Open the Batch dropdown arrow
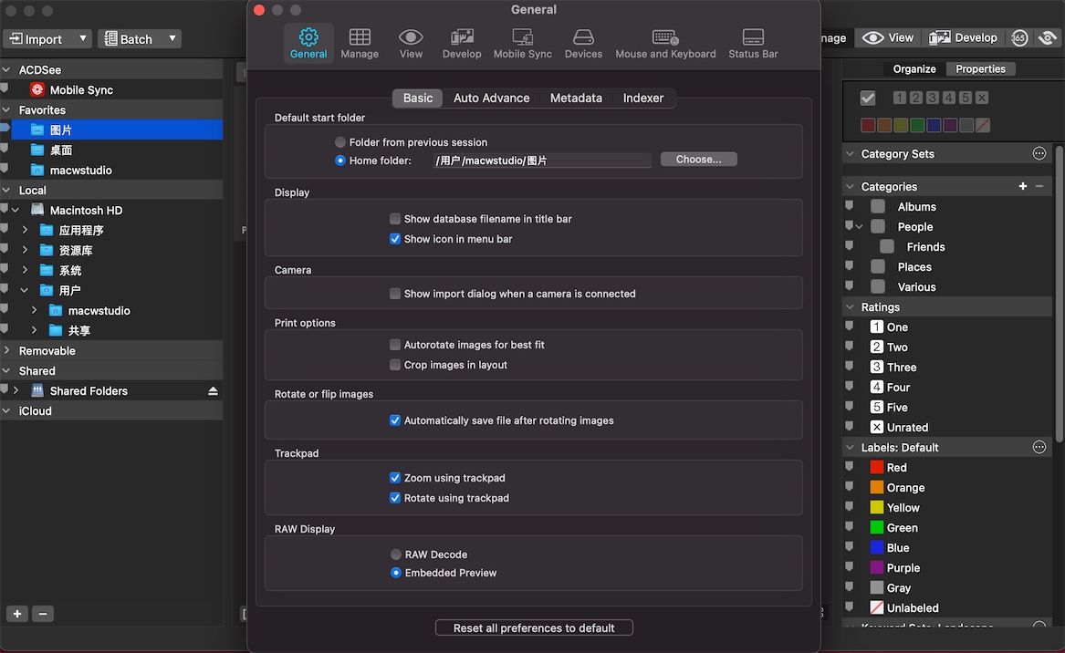 pyautogui.click(x=172, y=38)
